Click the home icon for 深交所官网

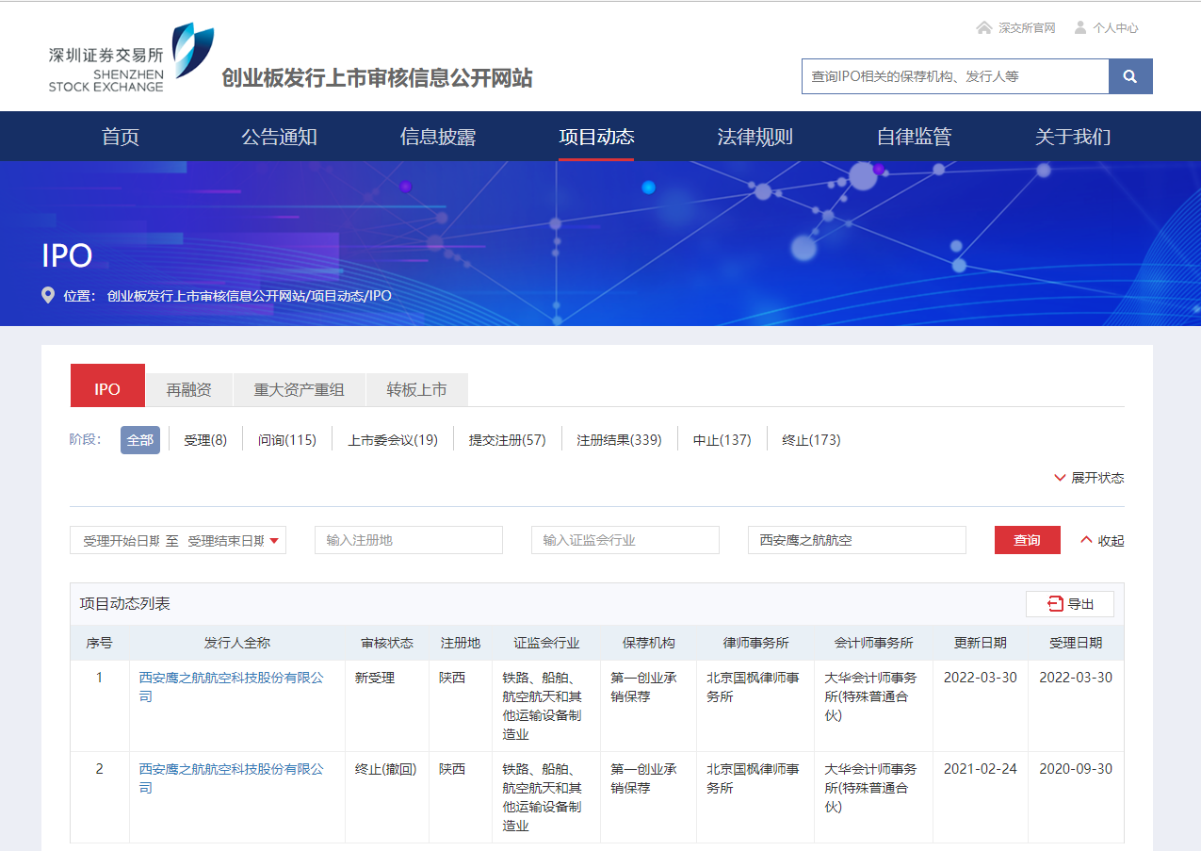pos(984,27)
